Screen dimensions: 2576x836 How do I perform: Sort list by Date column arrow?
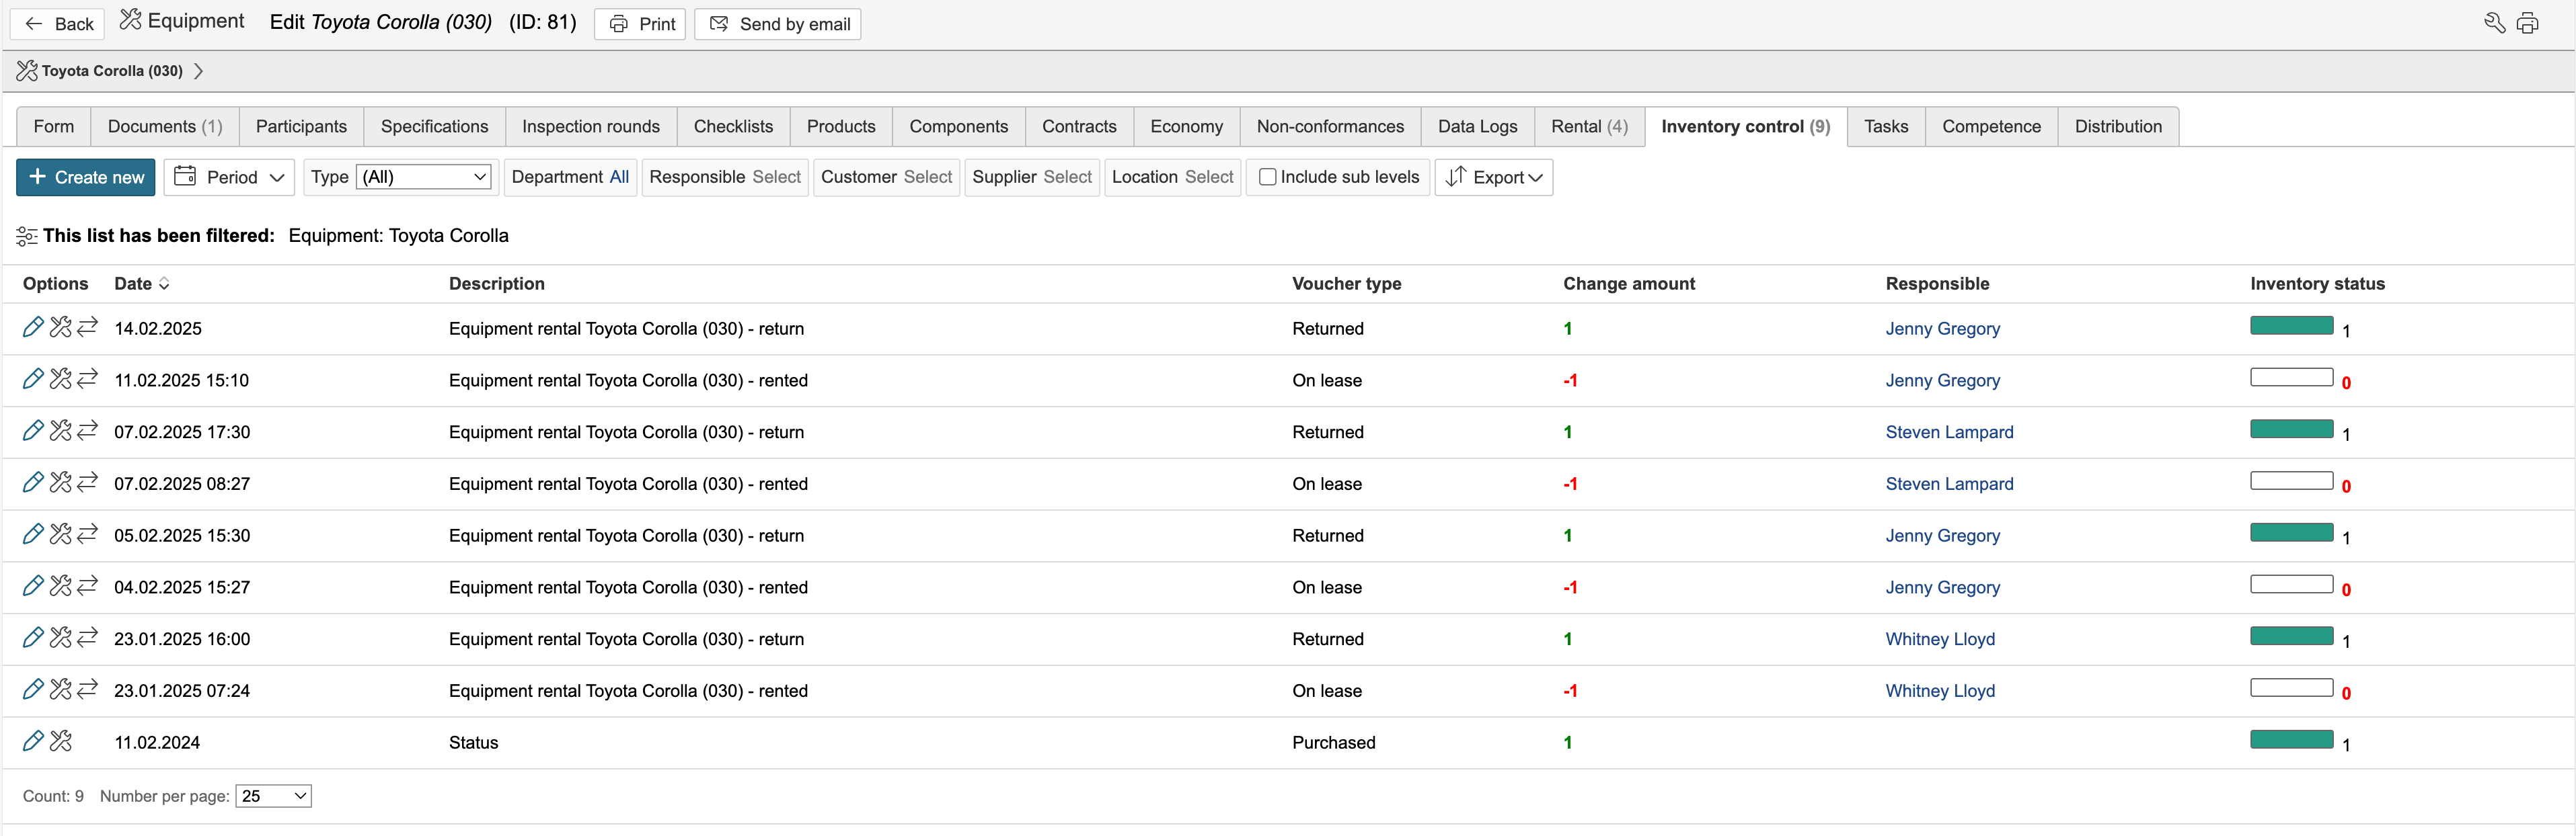coord(164,284)
